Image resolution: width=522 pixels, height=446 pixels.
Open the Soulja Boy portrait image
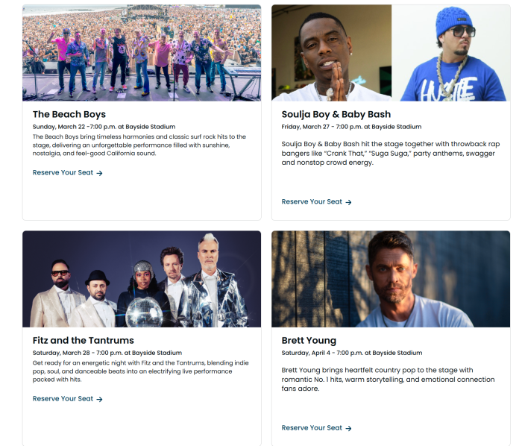pyautogui.click(x=332, y=53)
